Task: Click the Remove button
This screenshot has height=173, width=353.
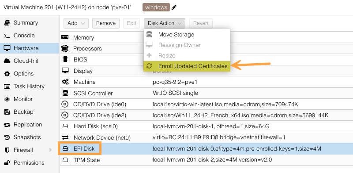Action: [106, 23]
